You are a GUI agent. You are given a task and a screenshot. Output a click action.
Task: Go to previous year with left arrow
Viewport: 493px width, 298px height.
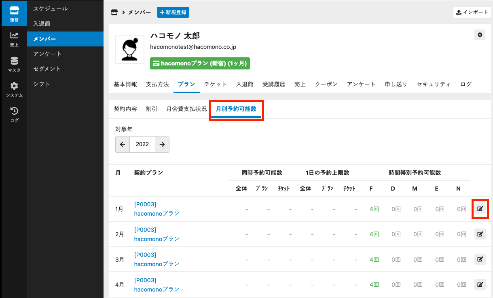coord(123,145)
